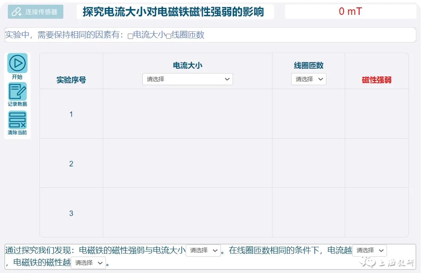Tick the 电流大小 checkbox
The image size is (421, 273).
tap(130, 36)
